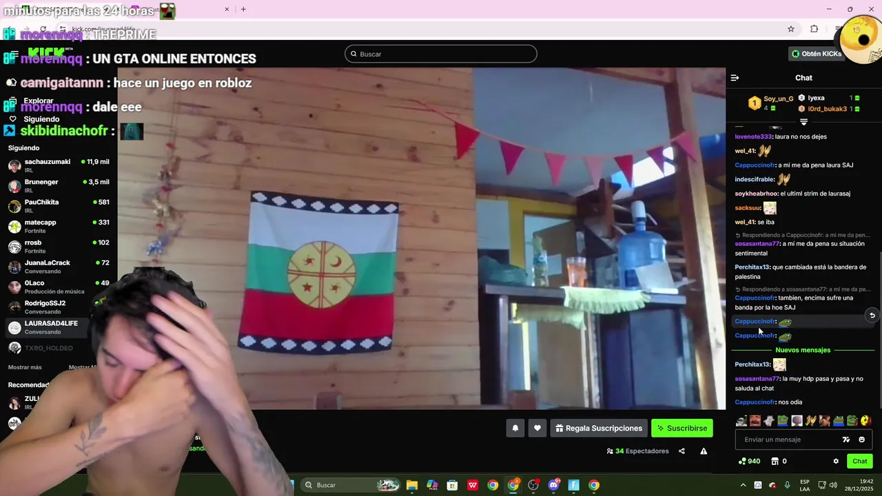This screenshot has width=882, height=496.
Task: Open sachauzumaki channel in the sidebar
Action: coord(59,166)
